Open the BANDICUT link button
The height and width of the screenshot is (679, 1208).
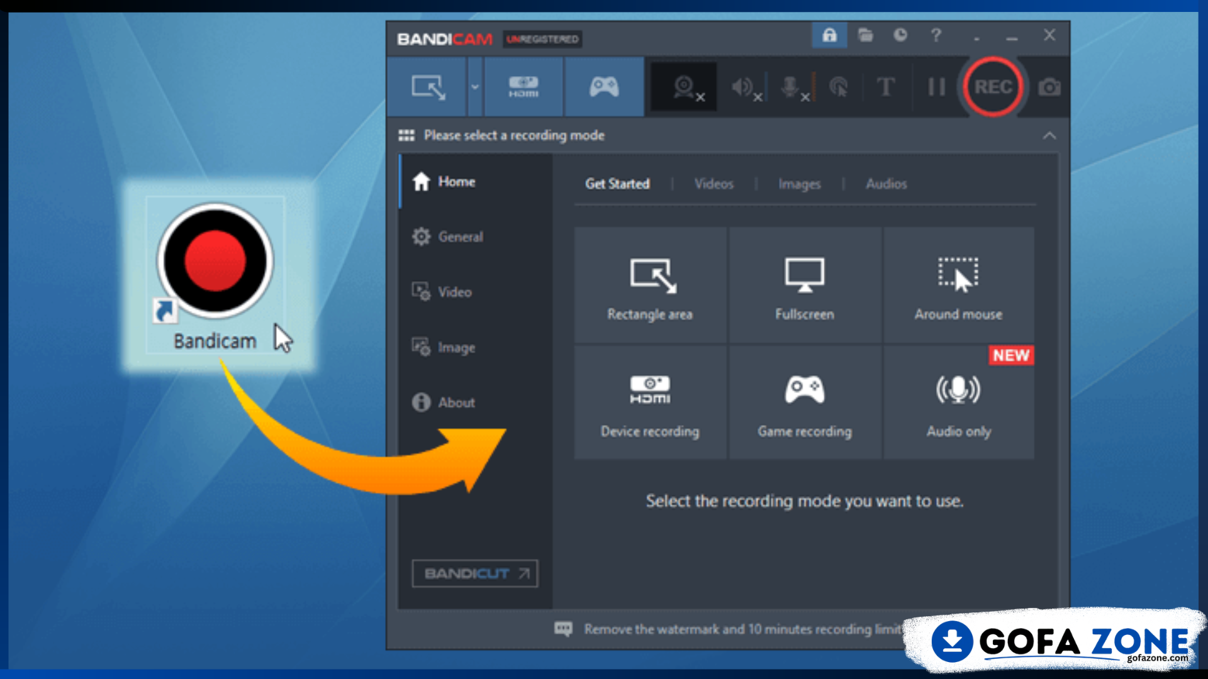(475, 573)
